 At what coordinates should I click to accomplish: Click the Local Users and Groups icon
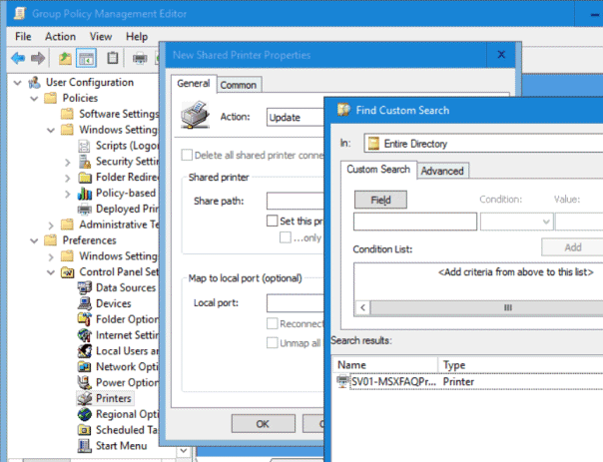coord(84,351)
